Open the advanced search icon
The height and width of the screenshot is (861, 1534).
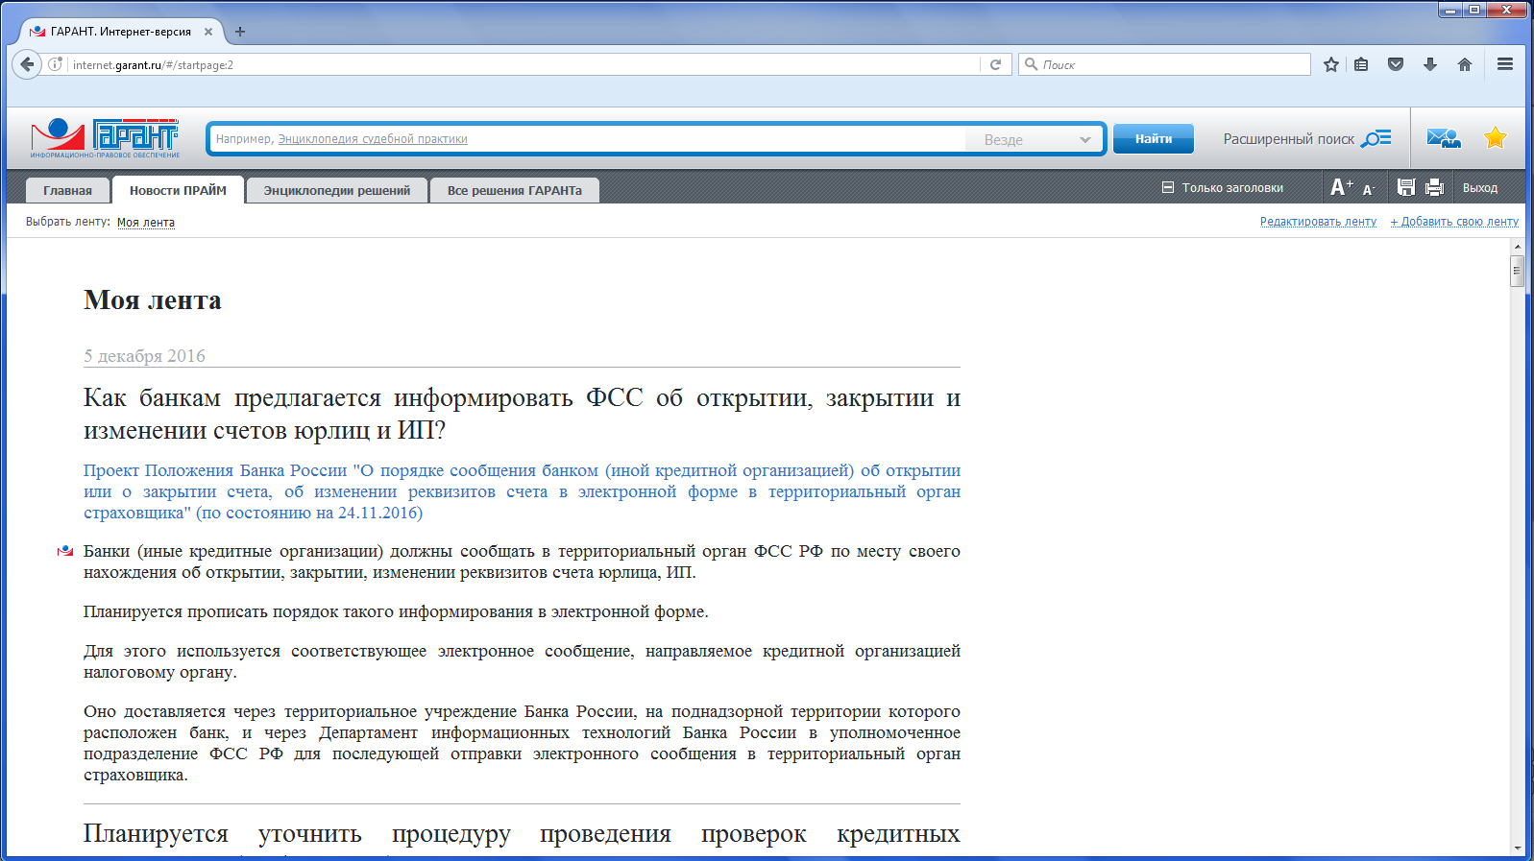point(1376,139)
